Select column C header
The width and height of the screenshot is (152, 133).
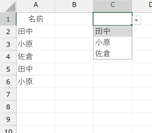pyautogui.click(x=113, y=6)
